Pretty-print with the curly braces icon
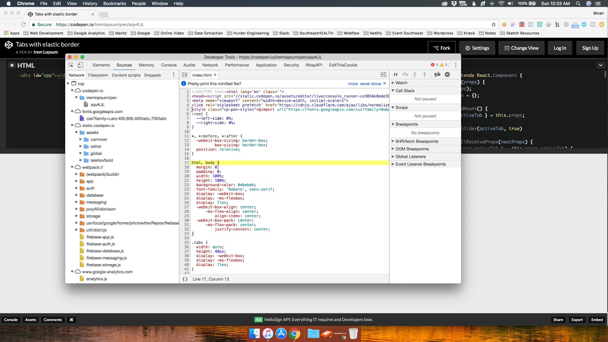608x342 pixels. (185, 279)
